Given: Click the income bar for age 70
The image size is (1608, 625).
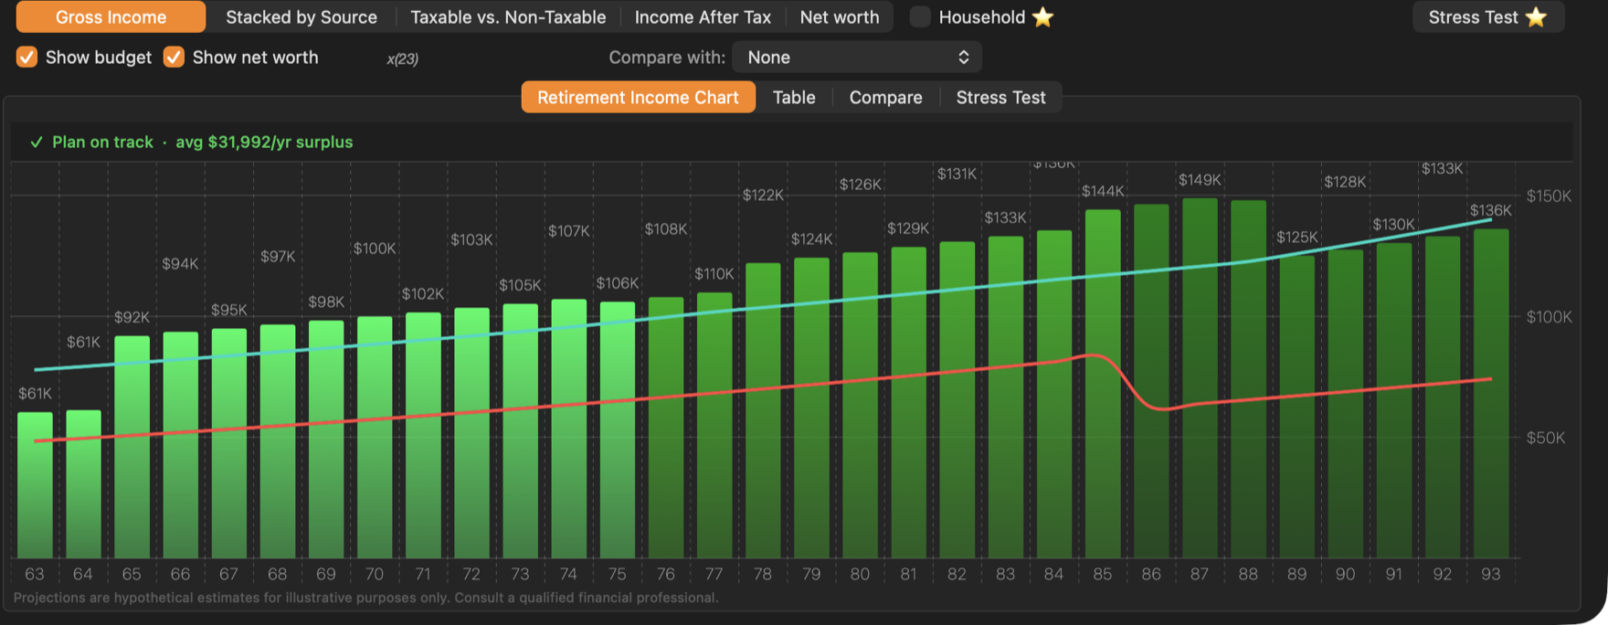Looking at the screenshot, I should point(375,437).
